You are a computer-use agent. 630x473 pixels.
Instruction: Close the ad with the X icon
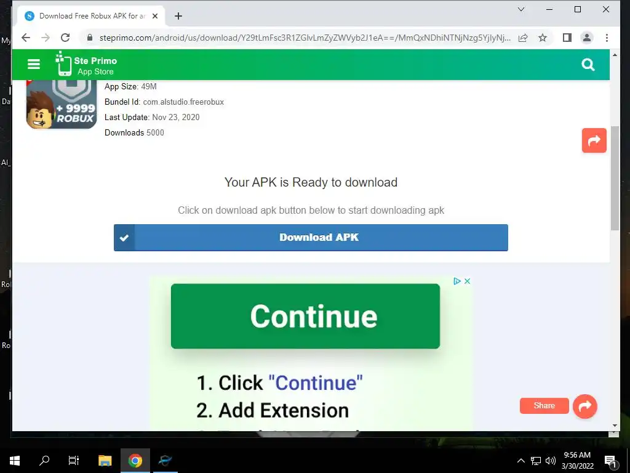(x=468, y=281)
